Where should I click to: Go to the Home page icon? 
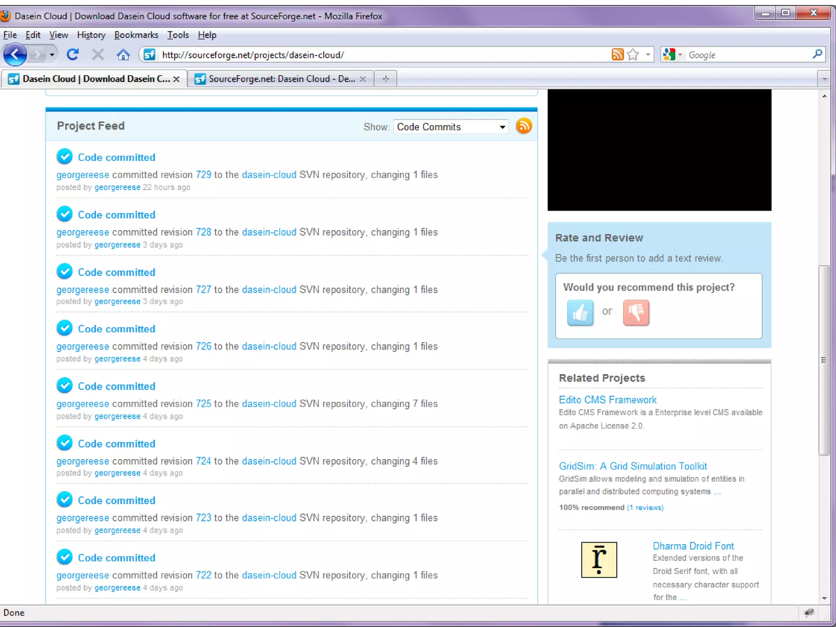point(123,54)
